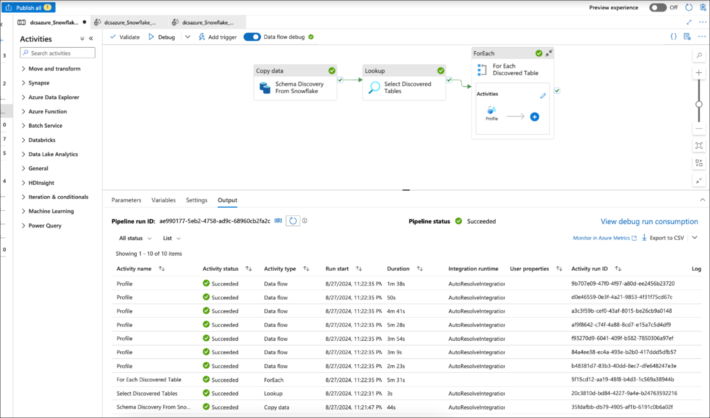The width and height of the screenshot is (710, 418).
Task: Click the fit to screen icon
Action: click(699, 146)
